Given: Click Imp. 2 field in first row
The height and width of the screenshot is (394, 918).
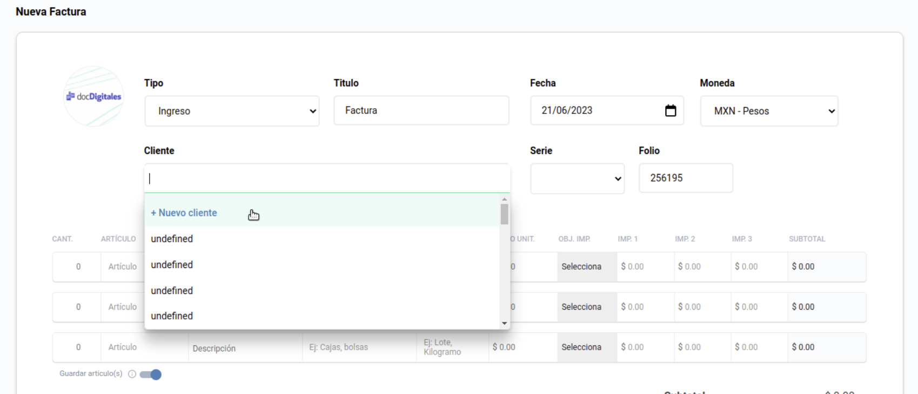Looking at the screenshot, I should coord(702,266).
